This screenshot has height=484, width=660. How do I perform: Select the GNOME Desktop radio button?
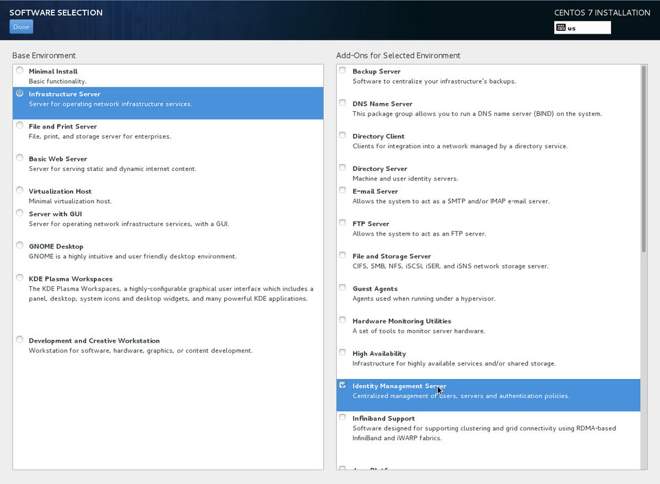19,246
